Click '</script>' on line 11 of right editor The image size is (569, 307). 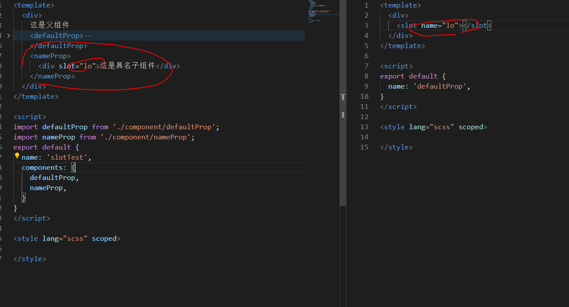point(398,107)
